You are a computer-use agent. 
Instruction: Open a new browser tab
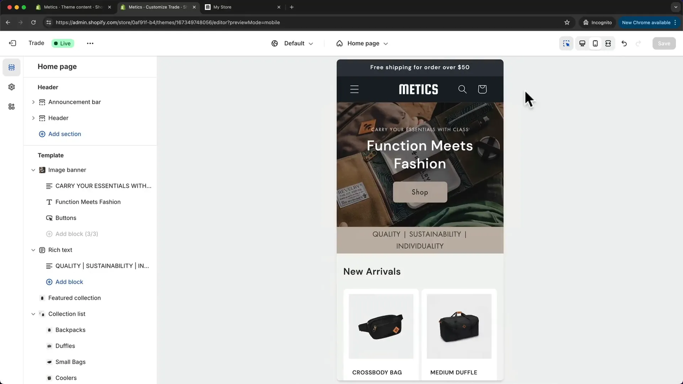click(292, 7)
